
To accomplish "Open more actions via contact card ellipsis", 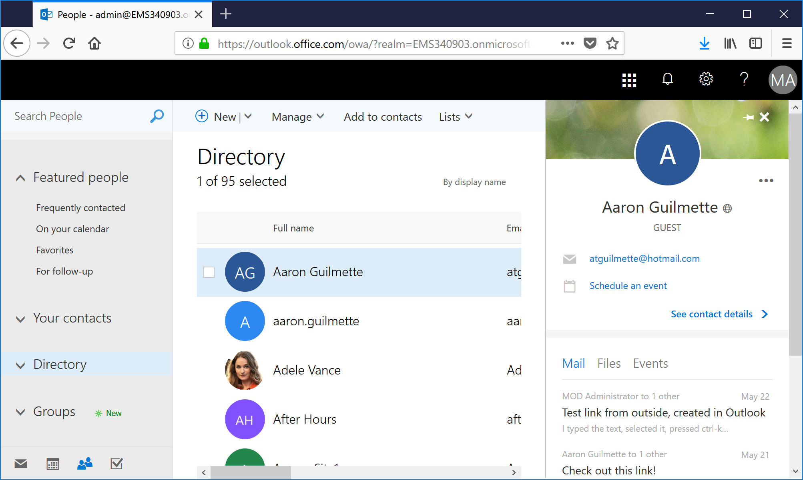I will click(765, 181).
